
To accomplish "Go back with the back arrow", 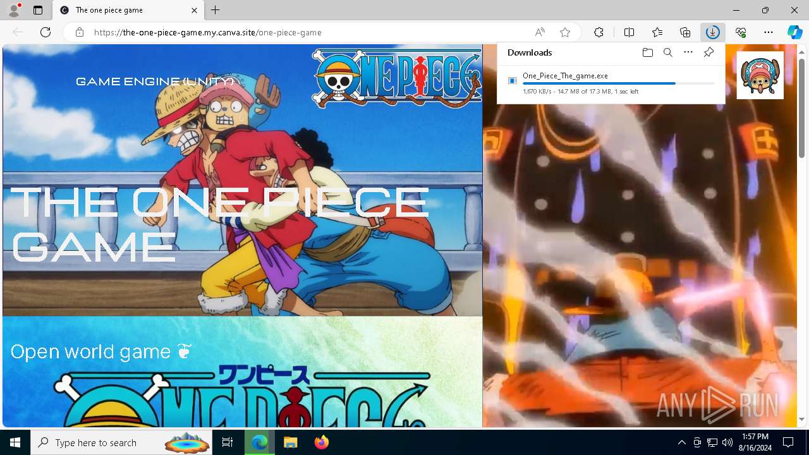I will pos(18,32).
